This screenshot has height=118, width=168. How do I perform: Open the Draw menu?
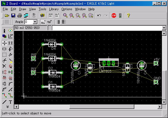[x=22, y=9]
